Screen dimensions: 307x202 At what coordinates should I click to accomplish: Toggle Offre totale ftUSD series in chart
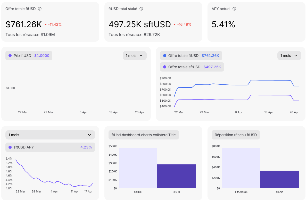pyautogui.click(x=191, y=56)
